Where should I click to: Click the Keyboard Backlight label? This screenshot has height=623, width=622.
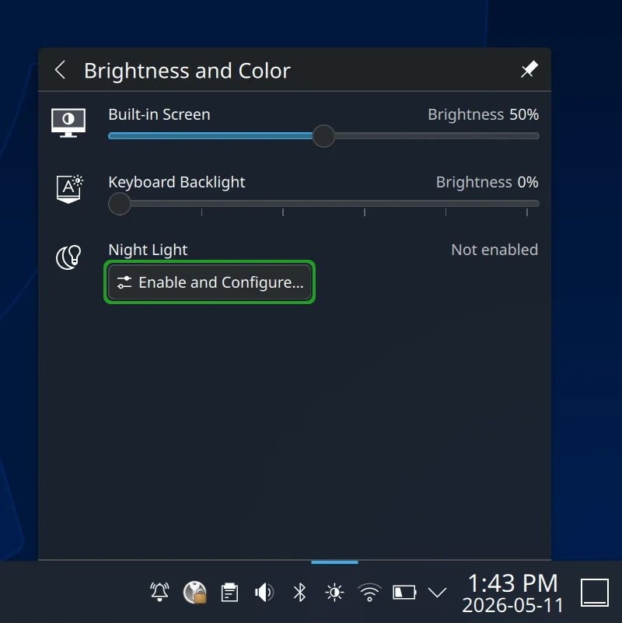point(176,182)
